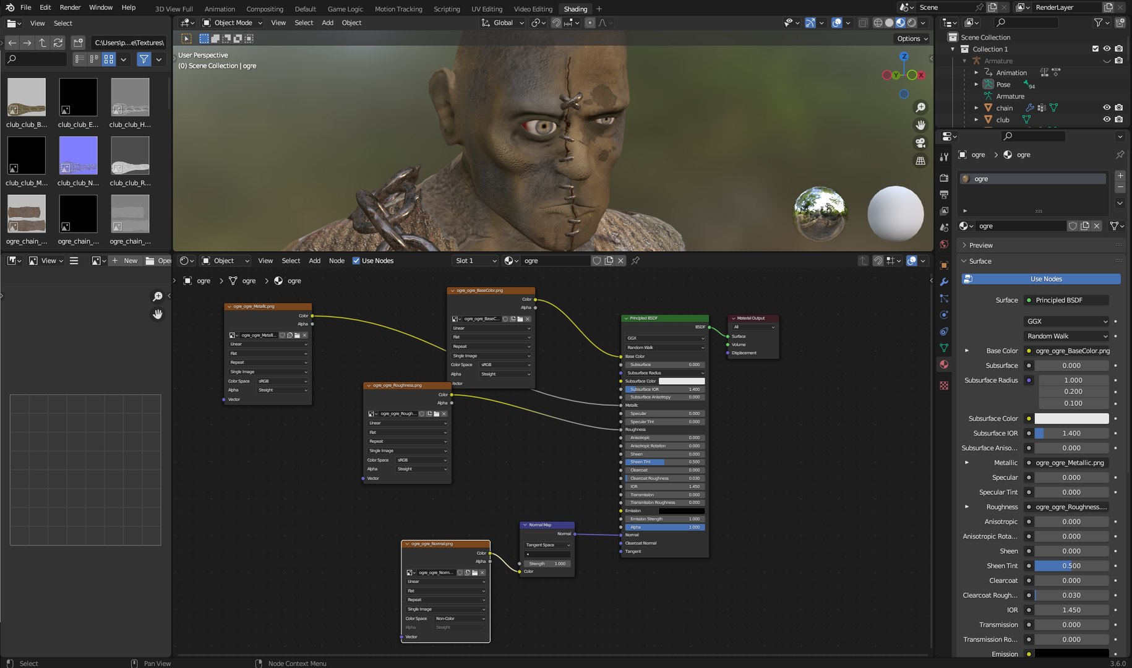Open the Modifiers wrench tab icon
This screenshot has height=668, width=1132.
point(944,282)
